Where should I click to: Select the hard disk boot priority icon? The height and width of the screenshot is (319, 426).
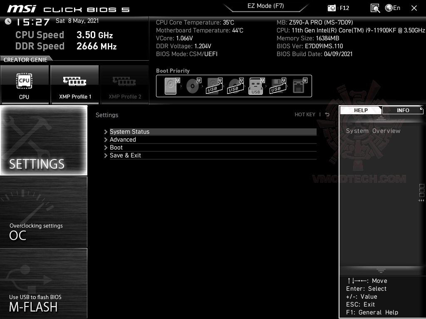pos(171,86)
